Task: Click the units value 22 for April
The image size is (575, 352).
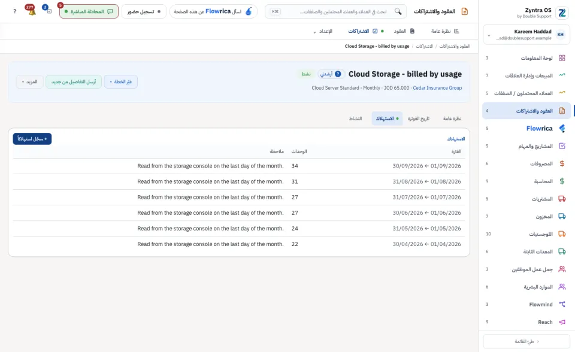Action: pos(295,244)
